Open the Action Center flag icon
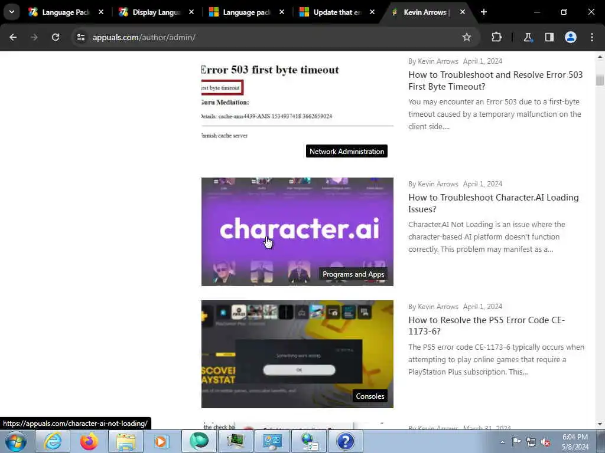605x453 pixels. (x=516, y=442)
